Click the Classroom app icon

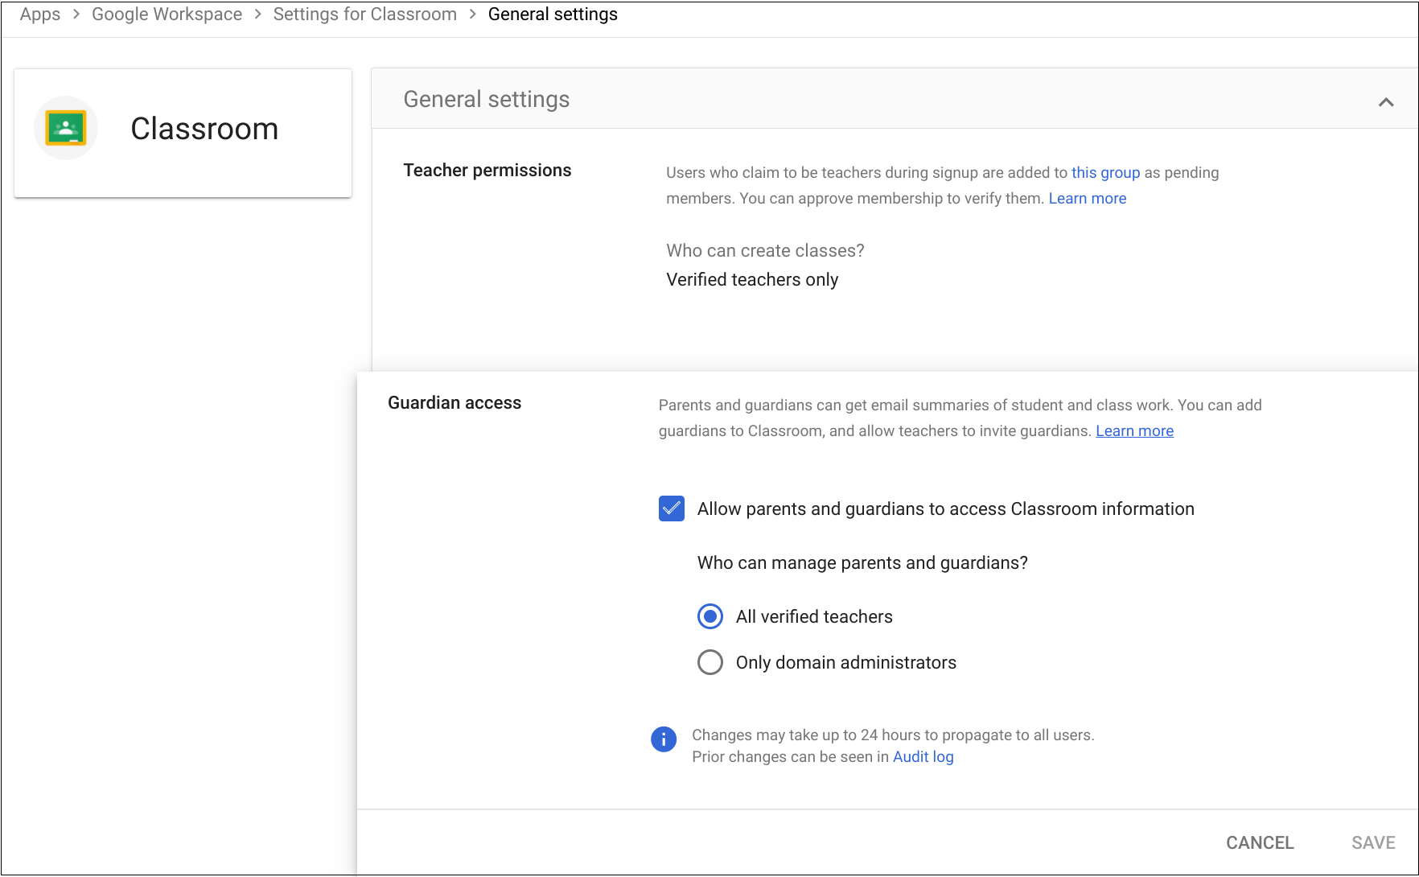(x=66, y=129)
